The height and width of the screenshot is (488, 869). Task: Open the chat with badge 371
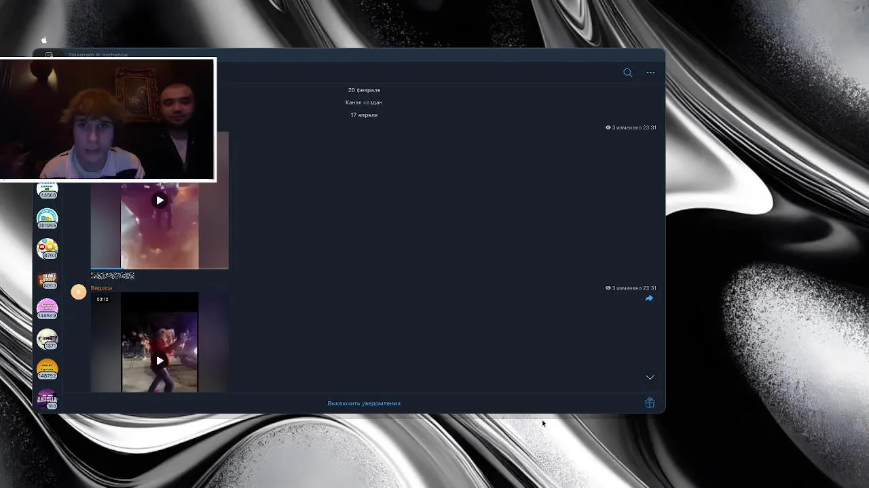coord(48,339)
